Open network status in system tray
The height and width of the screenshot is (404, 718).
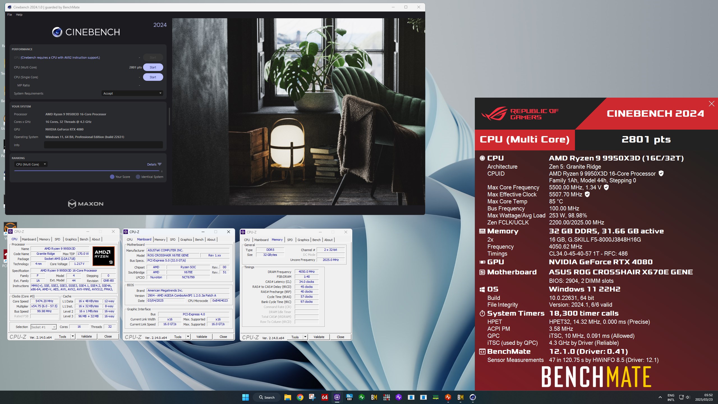(681, 397)
